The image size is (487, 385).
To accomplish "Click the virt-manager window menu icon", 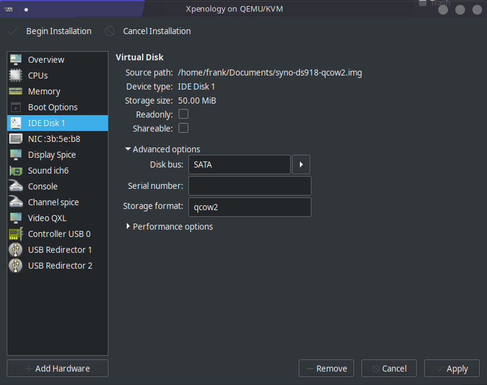I will click(9, 10).
